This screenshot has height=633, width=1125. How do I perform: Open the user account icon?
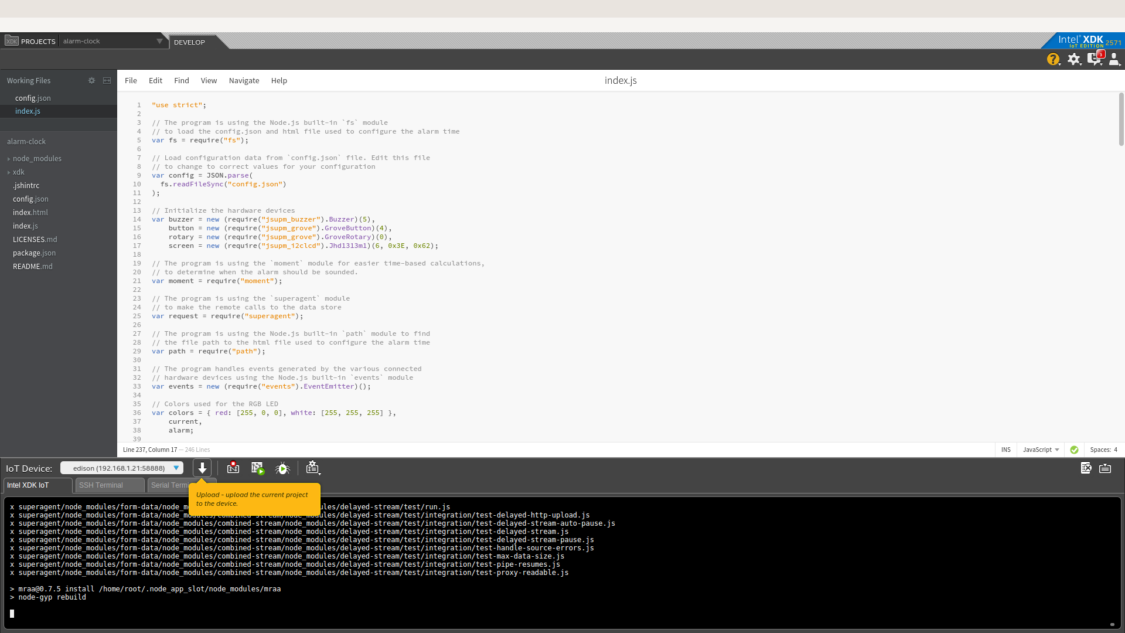click(1114, 59)
